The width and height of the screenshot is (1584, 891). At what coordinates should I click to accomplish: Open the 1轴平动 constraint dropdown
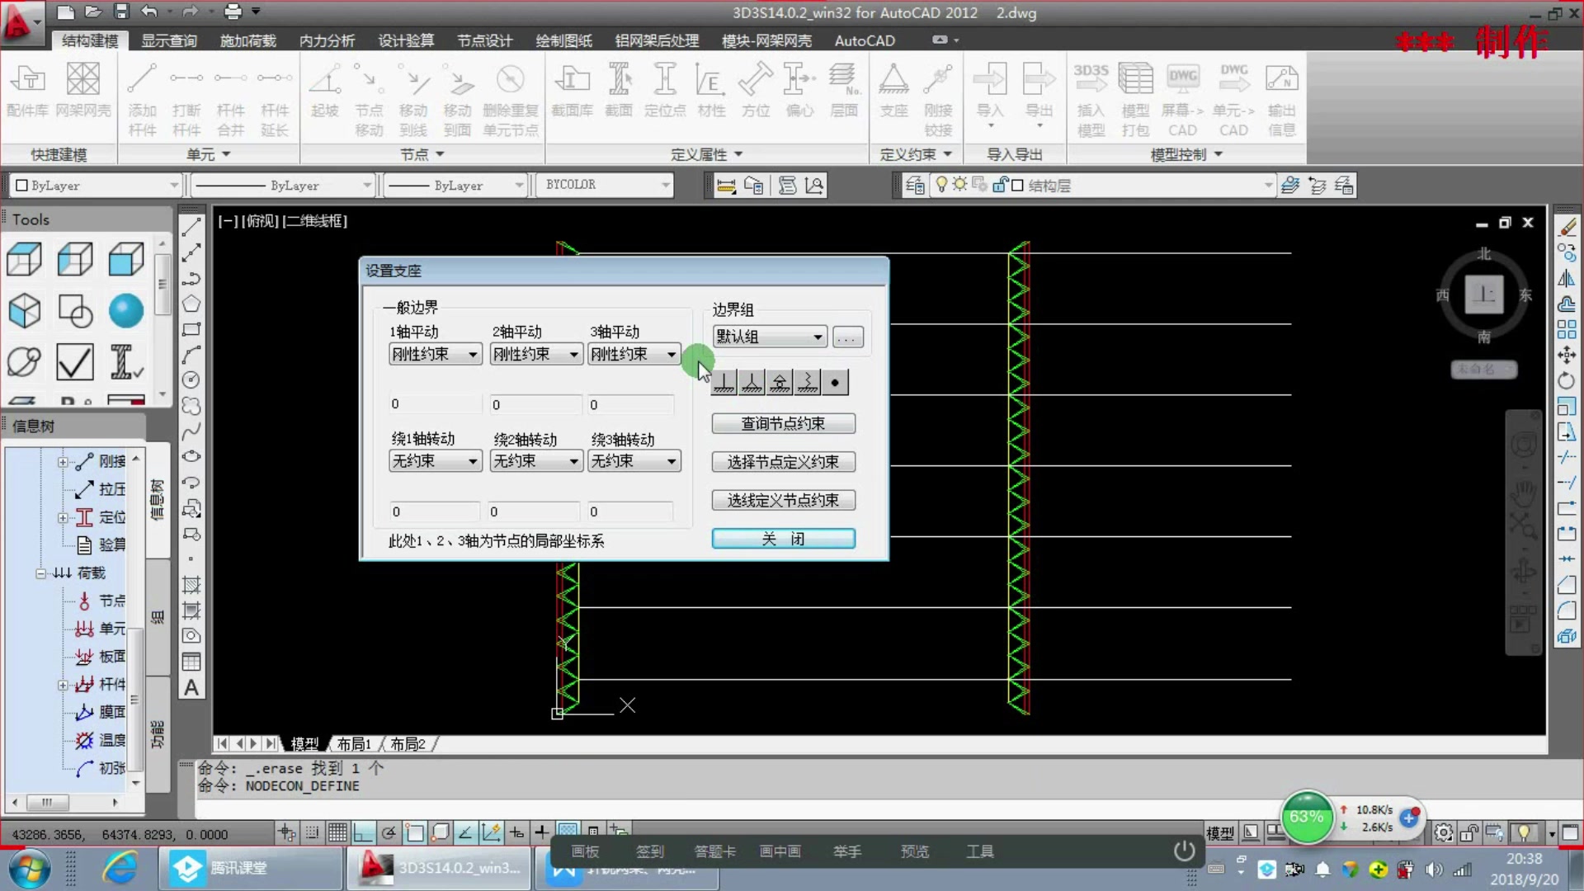pos(435,355)
